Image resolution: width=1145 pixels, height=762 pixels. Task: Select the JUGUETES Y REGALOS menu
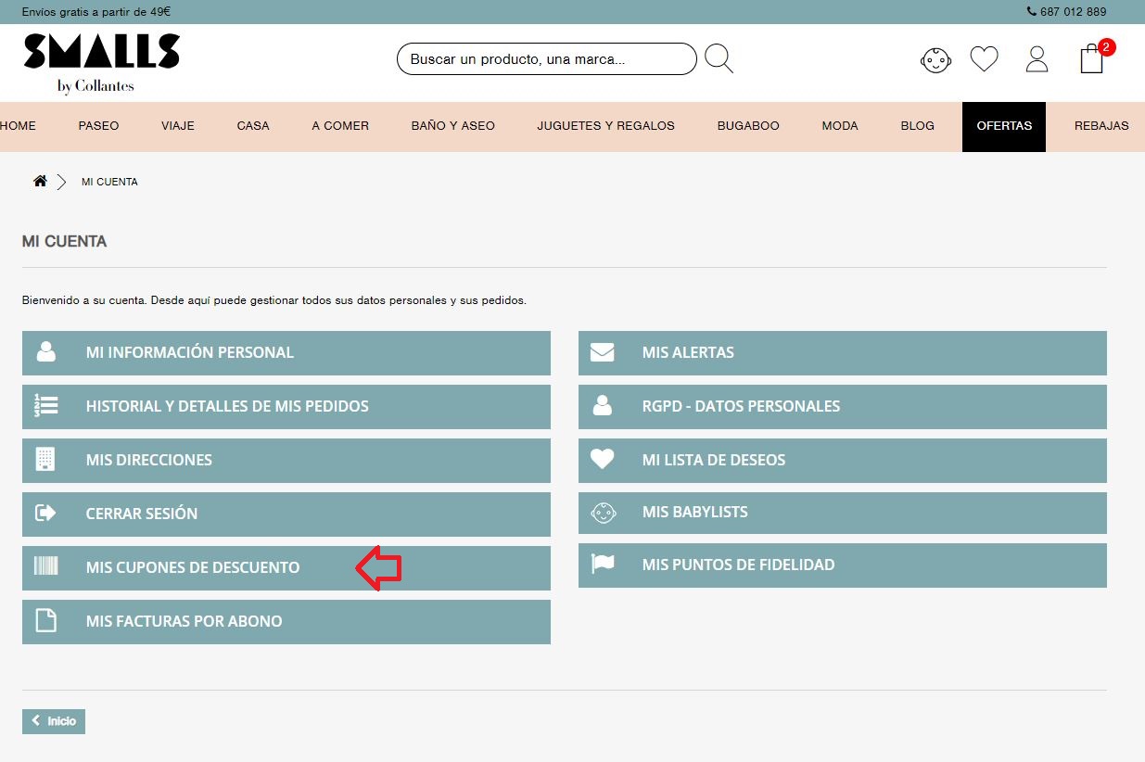coord(605,126)
